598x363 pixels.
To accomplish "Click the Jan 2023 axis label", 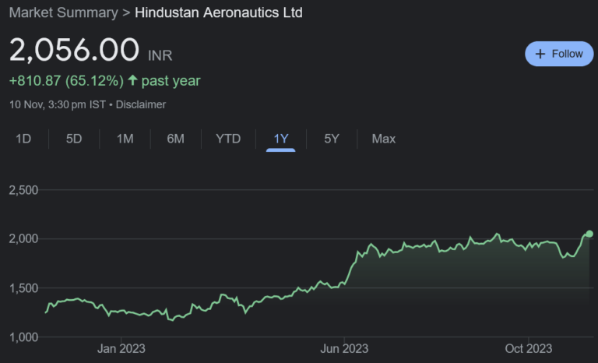I will click(121, 348).
